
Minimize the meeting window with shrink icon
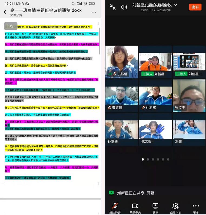tap(113, 7)
